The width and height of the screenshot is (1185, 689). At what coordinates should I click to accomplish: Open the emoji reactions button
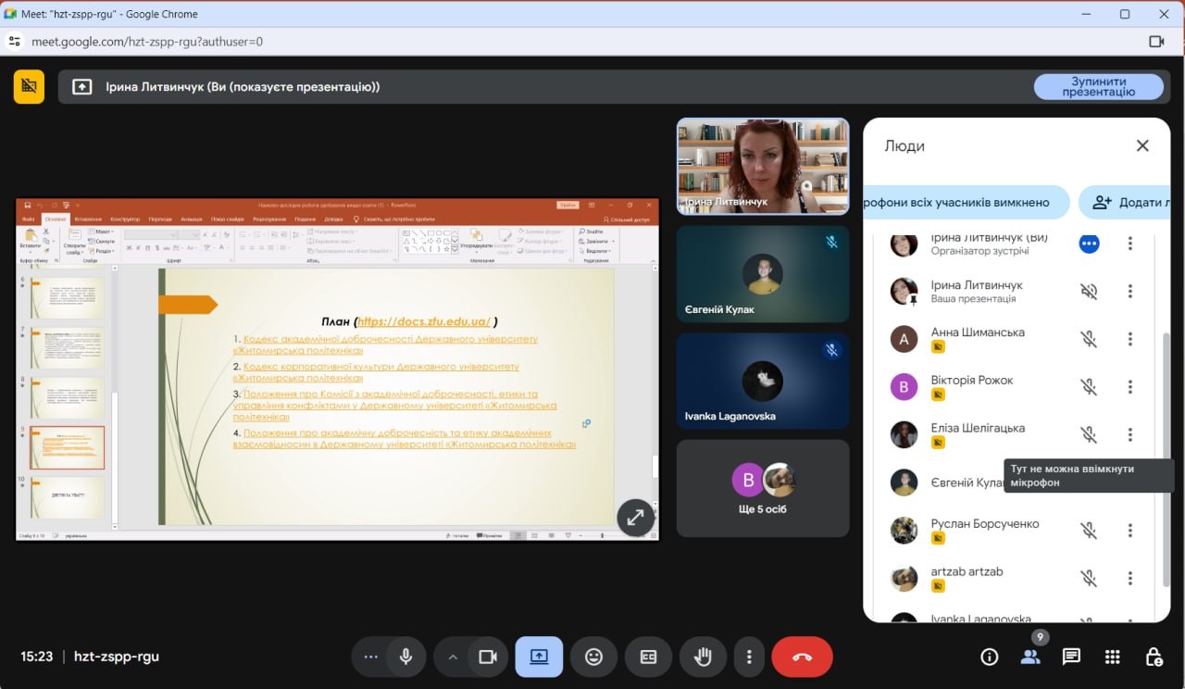(593, 657)
